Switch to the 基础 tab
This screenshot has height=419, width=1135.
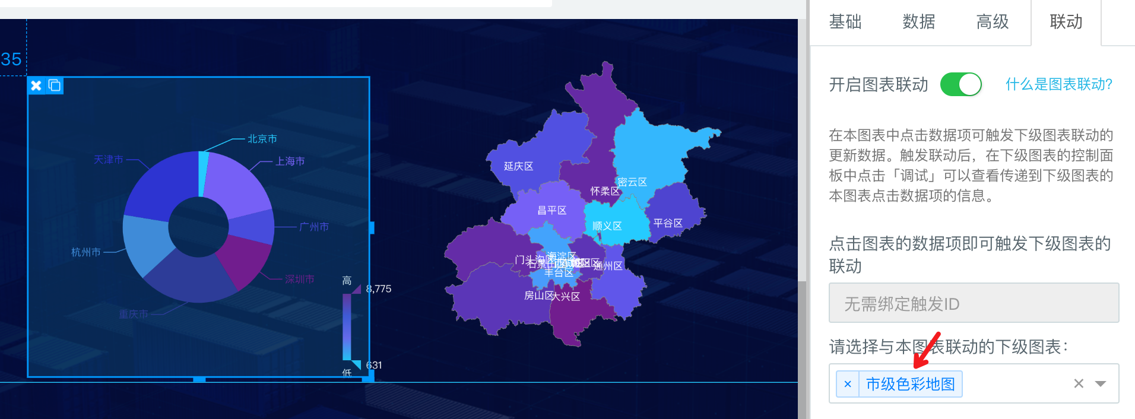[x=845, y=22]
